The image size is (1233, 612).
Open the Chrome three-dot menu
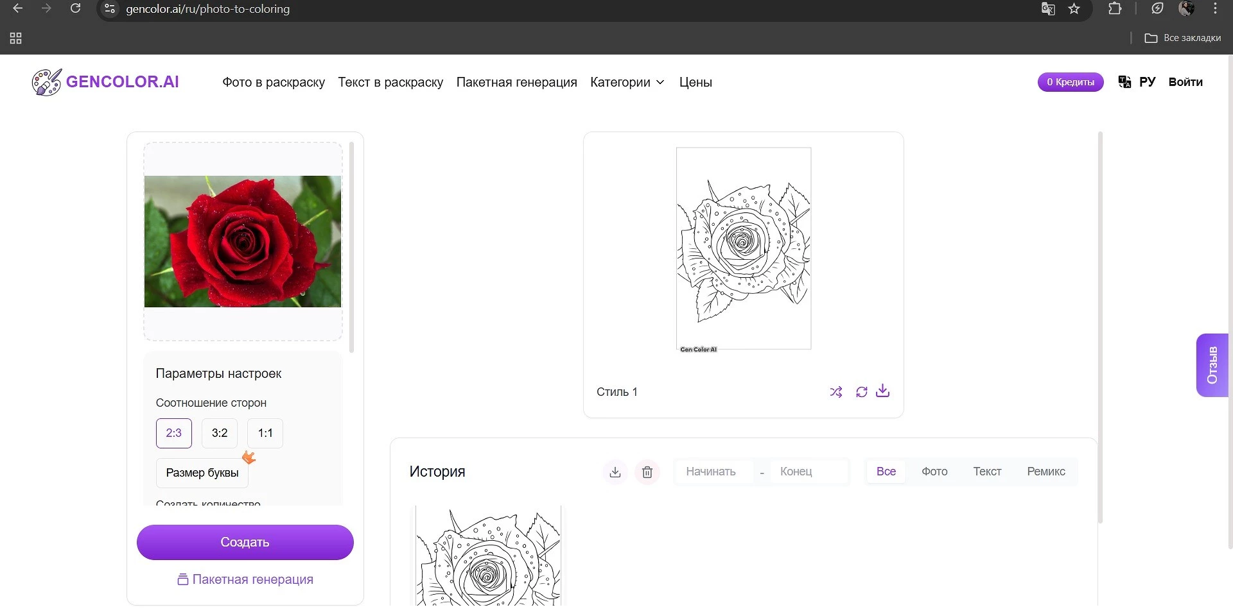point(1215,9)
